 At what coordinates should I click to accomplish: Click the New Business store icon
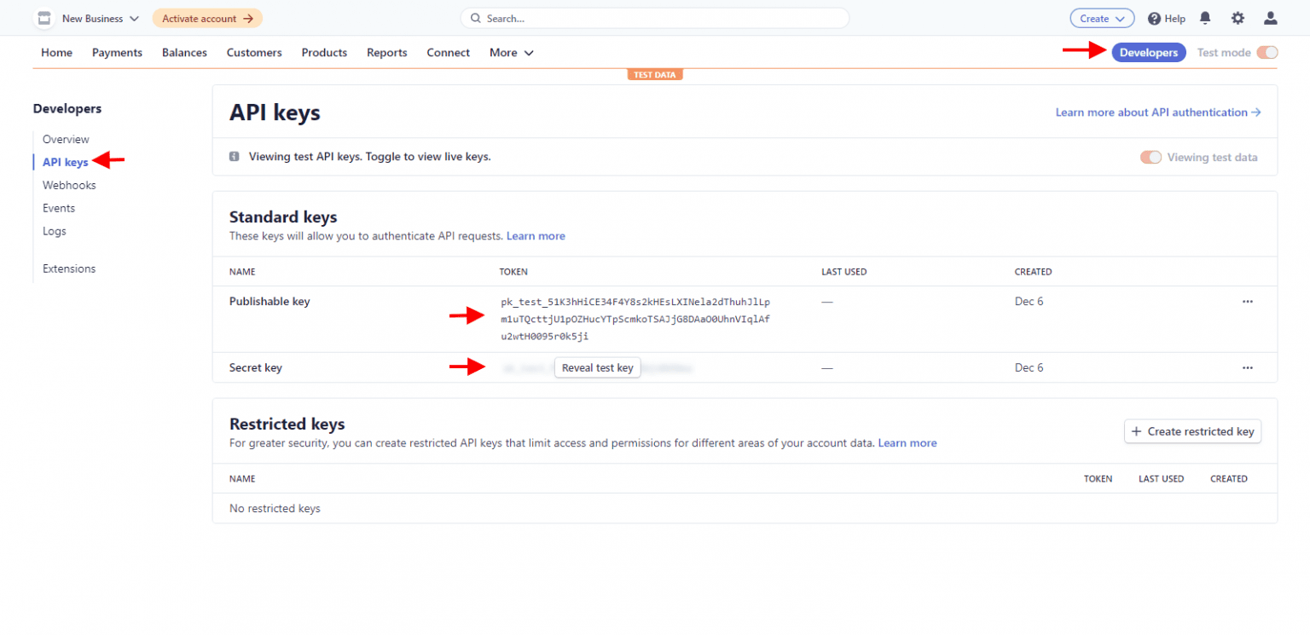pyautogui.click(x=44, y=18)
